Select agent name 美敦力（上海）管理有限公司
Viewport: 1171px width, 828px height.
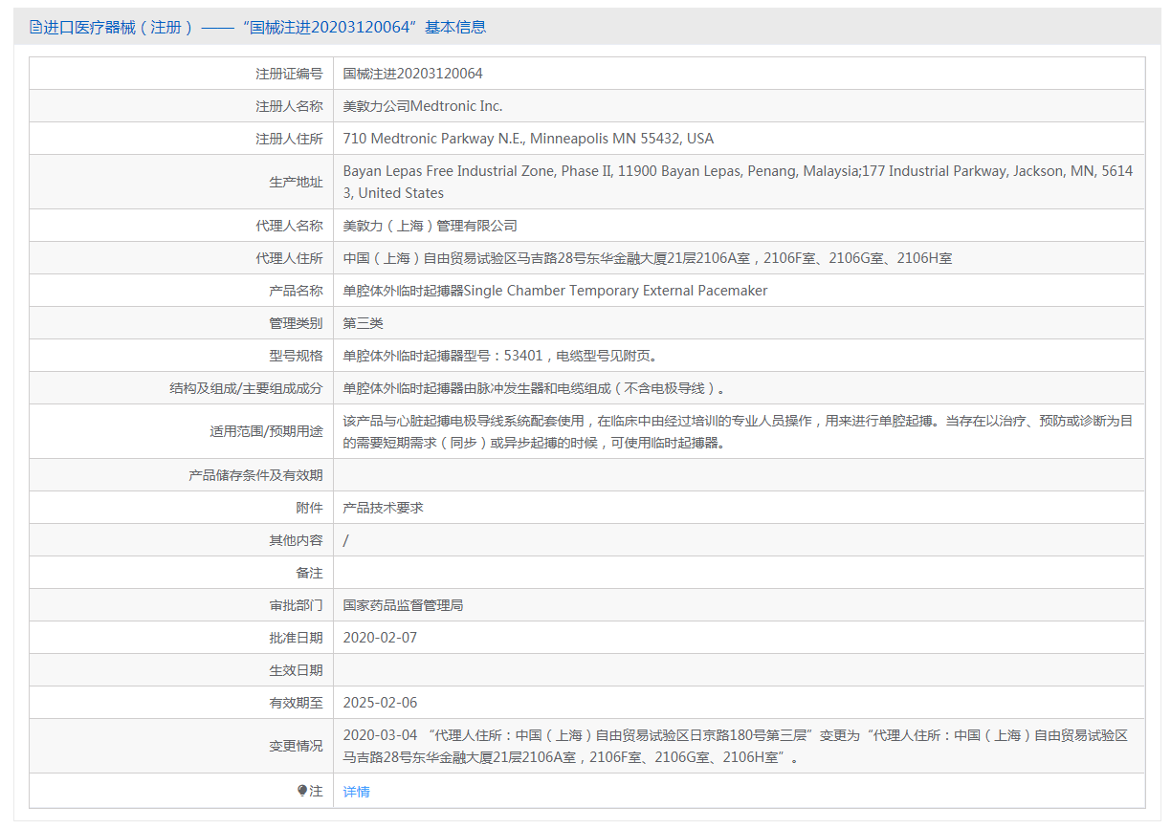(x=431, y=226)
